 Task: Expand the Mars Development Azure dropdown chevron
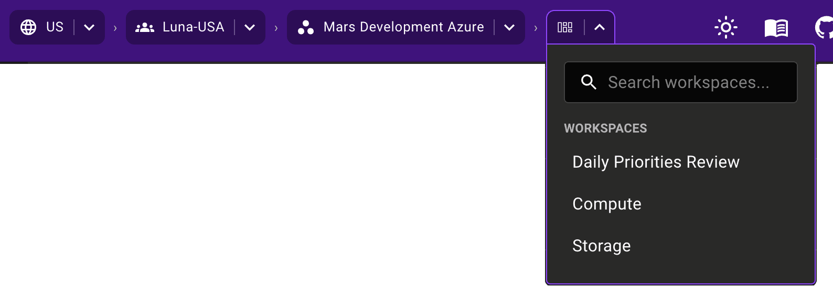tap(509, 27)
